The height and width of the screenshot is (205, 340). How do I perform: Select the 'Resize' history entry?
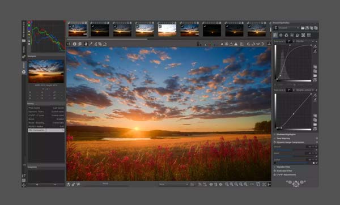click(x=46, y=119)
